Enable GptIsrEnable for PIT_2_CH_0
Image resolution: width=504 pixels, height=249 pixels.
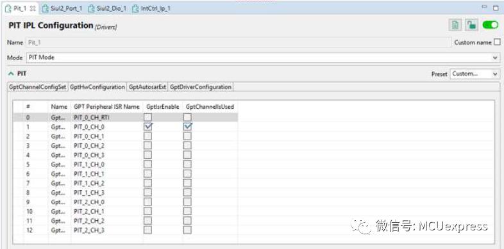pyautogui.click(x=148, y=202)
